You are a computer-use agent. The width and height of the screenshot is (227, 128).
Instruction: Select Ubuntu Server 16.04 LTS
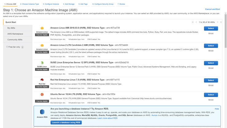(211, 95)
